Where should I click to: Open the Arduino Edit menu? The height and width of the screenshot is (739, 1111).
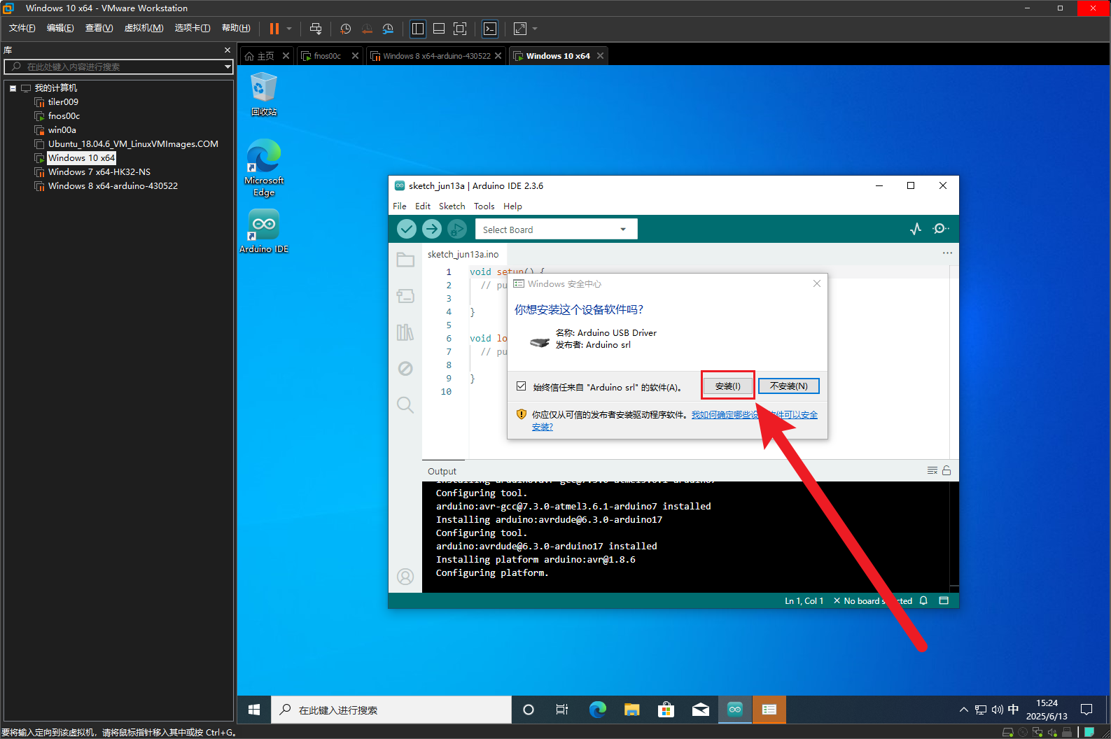[423, 206]
